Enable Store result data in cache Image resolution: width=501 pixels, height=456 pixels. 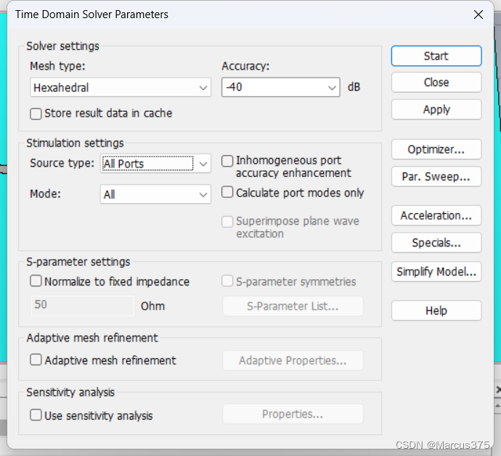tap(36, 114)
